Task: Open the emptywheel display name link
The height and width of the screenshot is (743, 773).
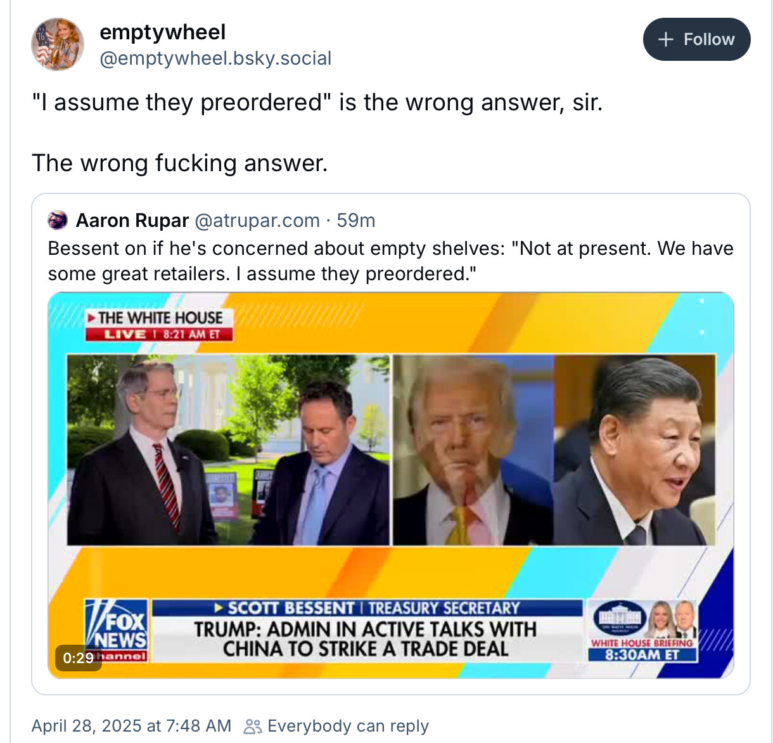Action: pos(162,32)
